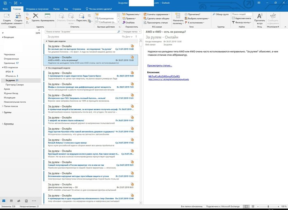Viewport: 288px width, 210px height.
Task: Collapse the RSS-подписки folder tree
Action: pos(2,67)
